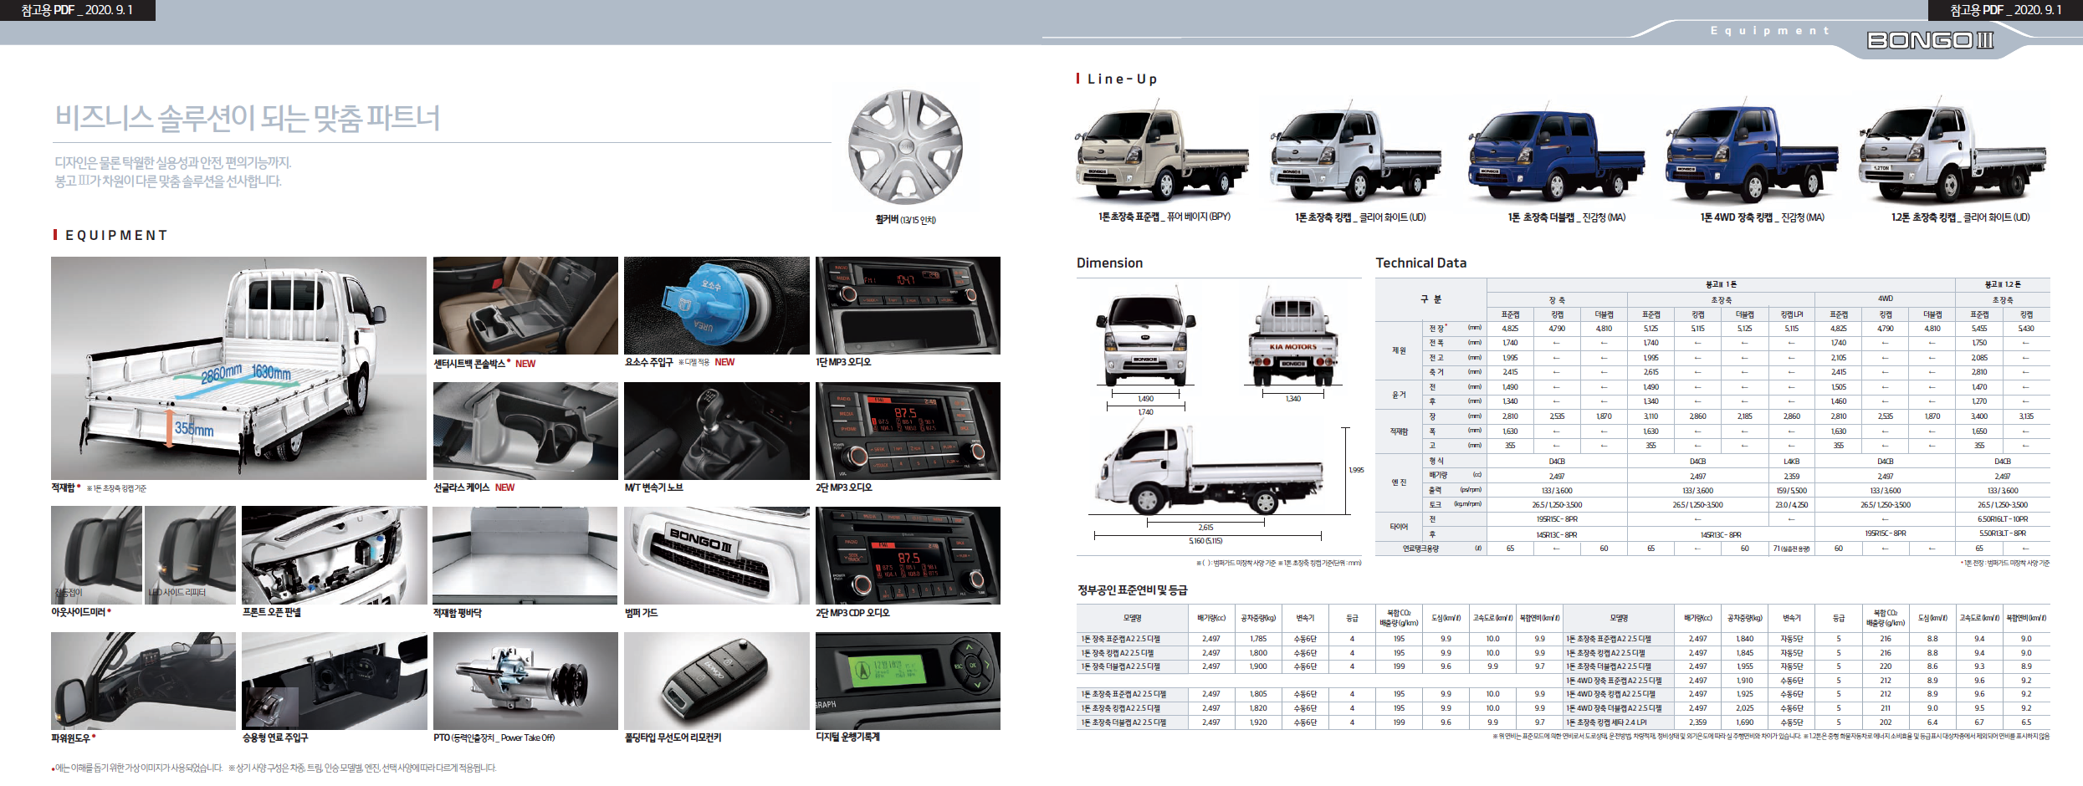Select the 2단 MP3 오디오 photo

coord(908,431)
